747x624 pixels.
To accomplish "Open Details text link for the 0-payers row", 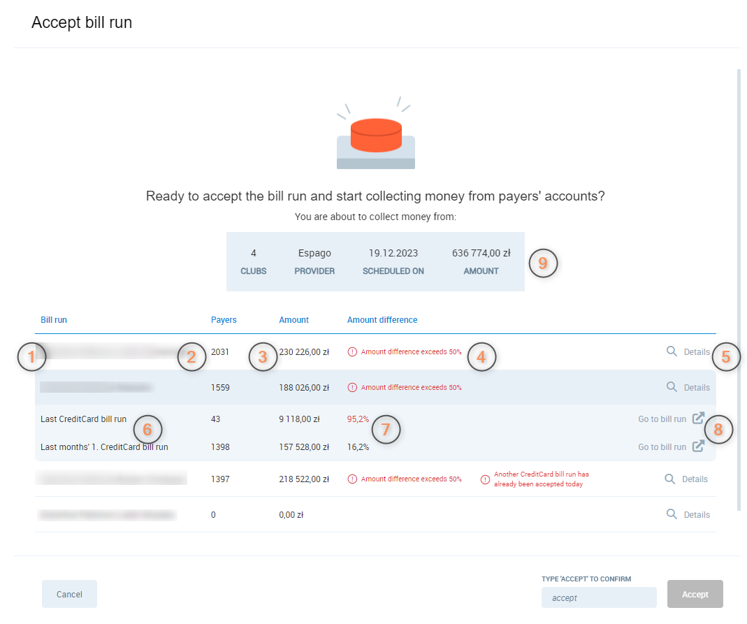I will (x=696, y=514).
